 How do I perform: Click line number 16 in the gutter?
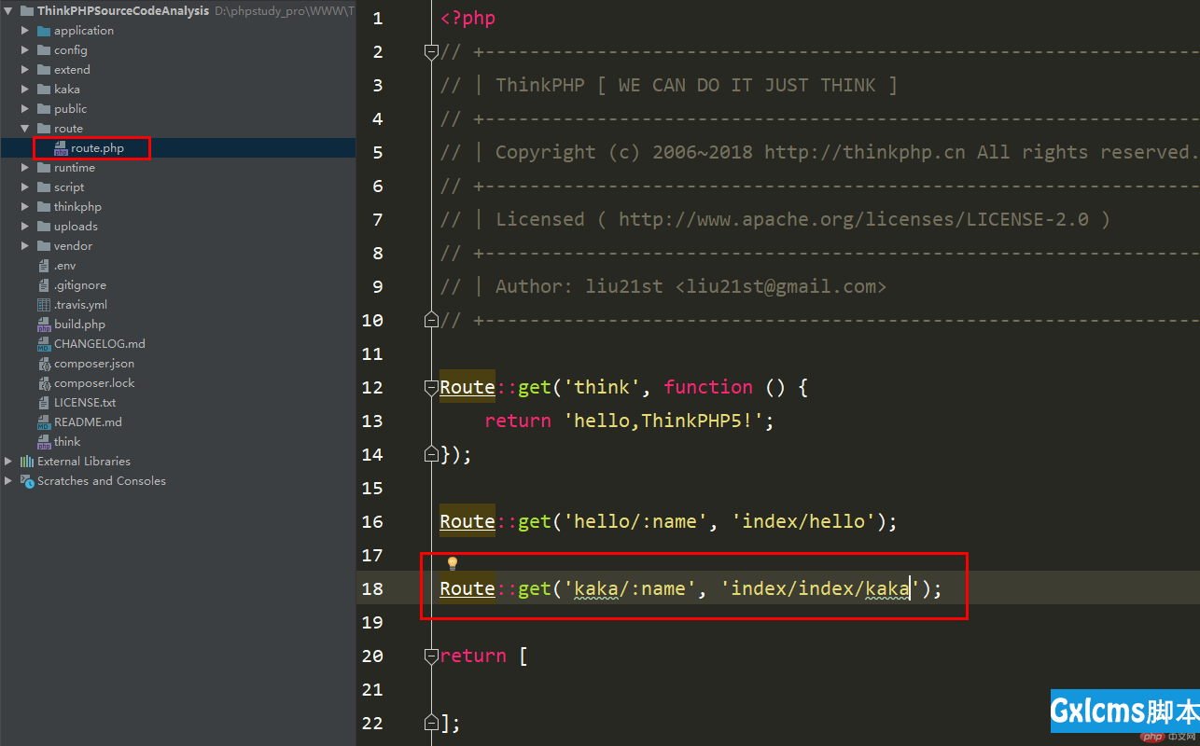372,521
